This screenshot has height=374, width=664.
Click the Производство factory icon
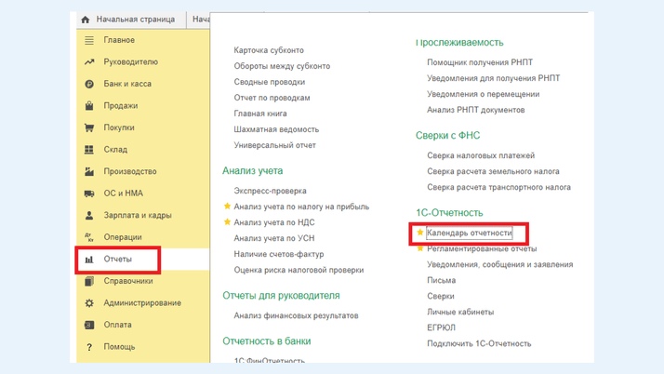[89, 171]
